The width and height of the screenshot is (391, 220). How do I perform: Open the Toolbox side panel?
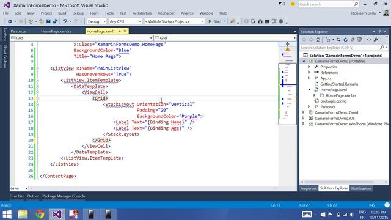[4, 34]
